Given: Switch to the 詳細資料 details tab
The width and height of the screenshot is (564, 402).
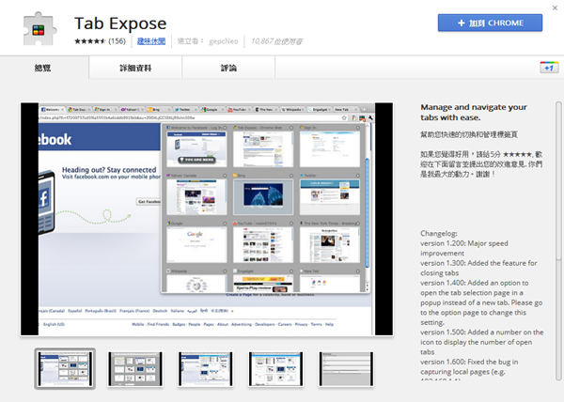Looking at the screenshot, I should coord(135,68).
